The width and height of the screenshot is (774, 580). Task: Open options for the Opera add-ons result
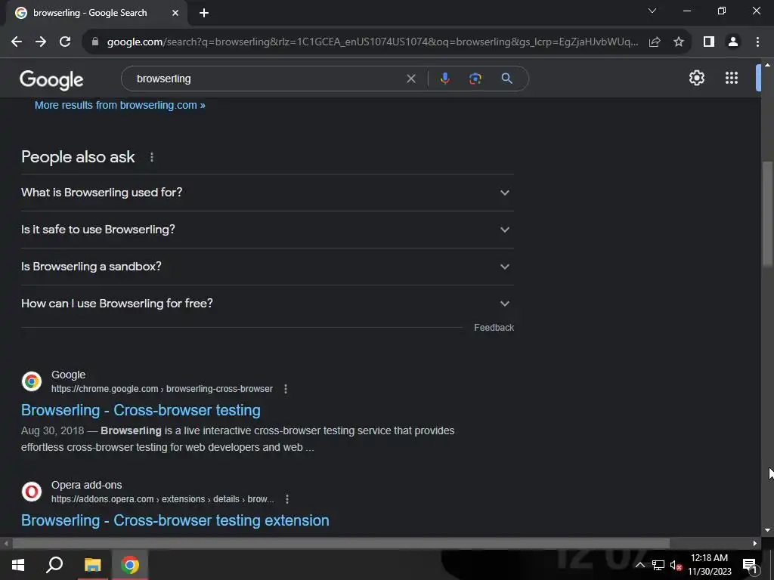tap(286, 499)
